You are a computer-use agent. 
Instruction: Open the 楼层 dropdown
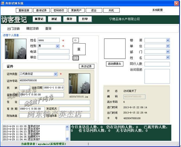(x=168, y=40)
